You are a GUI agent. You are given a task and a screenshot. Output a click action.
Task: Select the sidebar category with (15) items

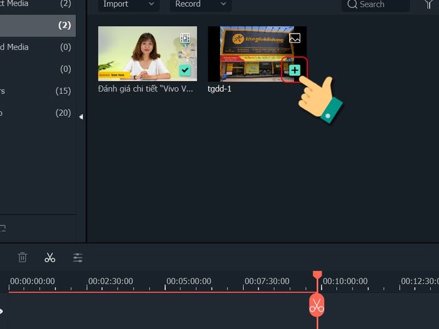38,91
